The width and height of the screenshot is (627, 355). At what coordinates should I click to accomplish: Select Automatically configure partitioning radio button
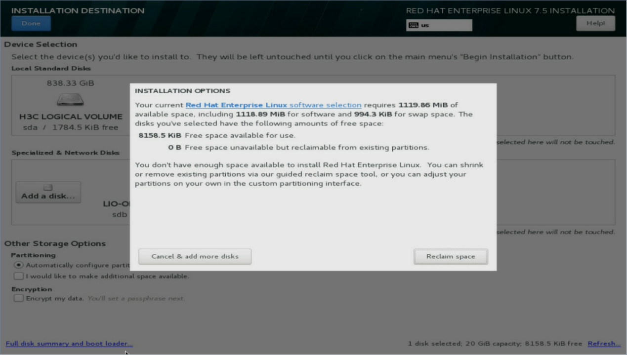[x=19, y=265]
